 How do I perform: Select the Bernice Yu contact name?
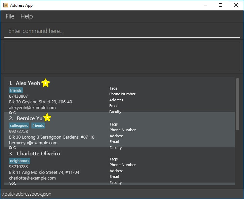click(x=30, y=118)
